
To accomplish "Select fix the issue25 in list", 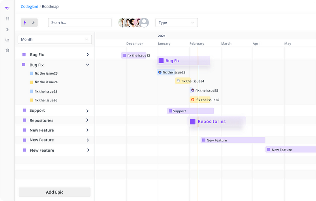I will [46, 92].
